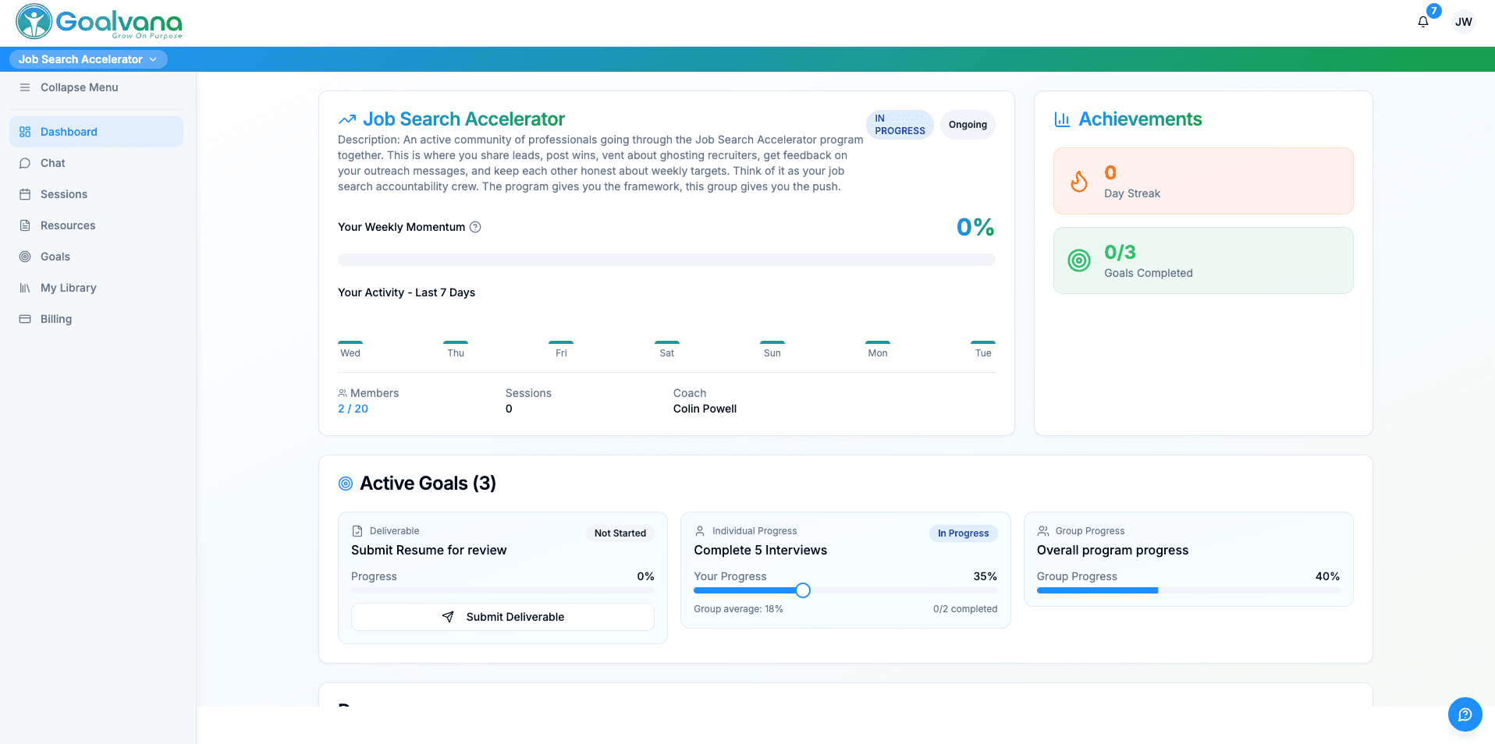This screenshot has height=744, width=1495.
Task: Click the Submit Deliverable button
Action: (x=502, y=617)
